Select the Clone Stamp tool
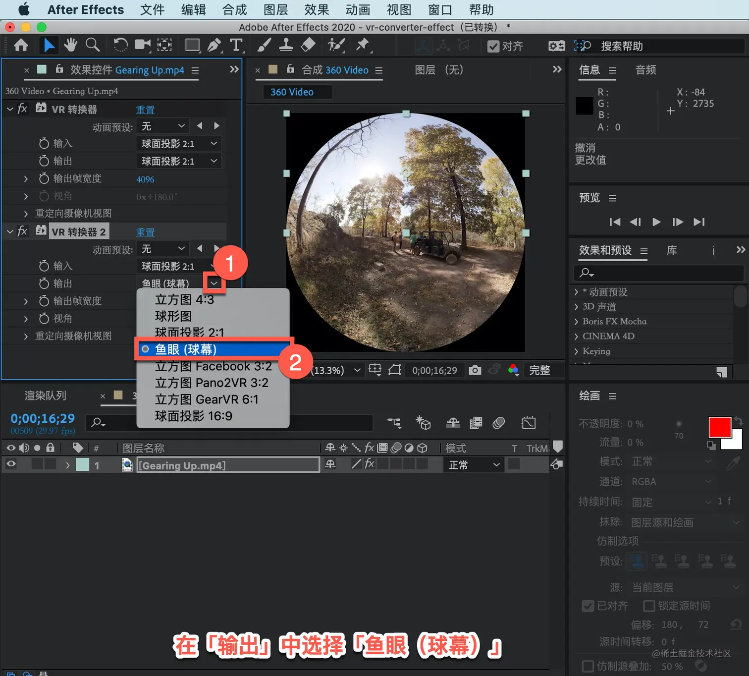 tap(286, 46)
